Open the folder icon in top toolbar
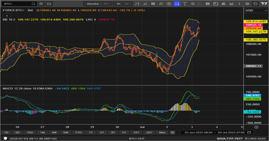 tap(49, 4)
